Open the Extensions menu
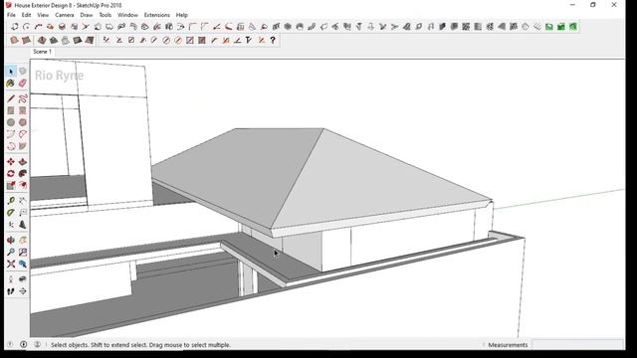Image resolution: width=637 pixels, height=358 pixels. coord(157,15)
